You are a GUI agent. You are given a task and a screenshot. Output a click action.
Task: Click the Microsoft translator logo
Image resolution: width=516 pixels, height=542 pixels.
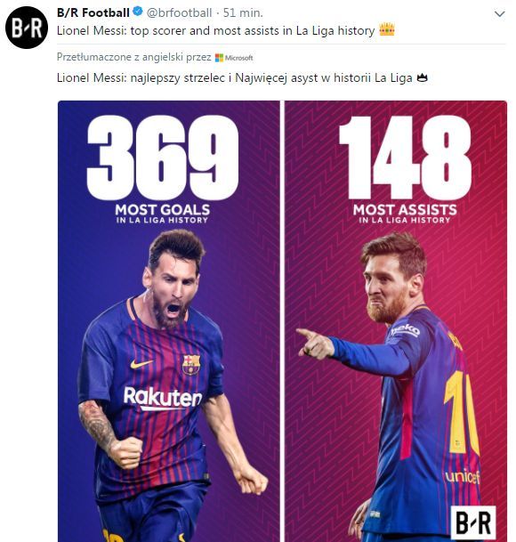coord(234,58)
